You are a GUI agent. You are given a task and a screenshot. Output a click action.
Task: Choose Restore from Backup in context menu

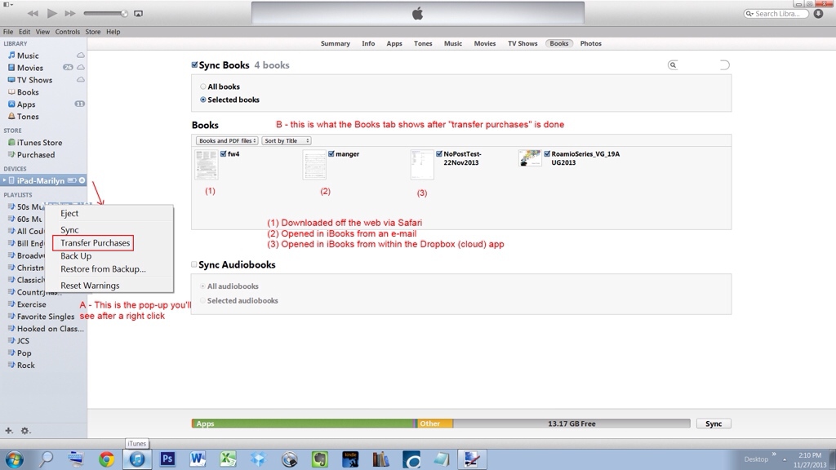point(103,269)
